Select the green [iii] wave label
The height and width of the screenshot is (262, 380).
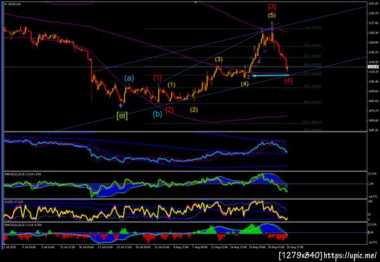122,115
